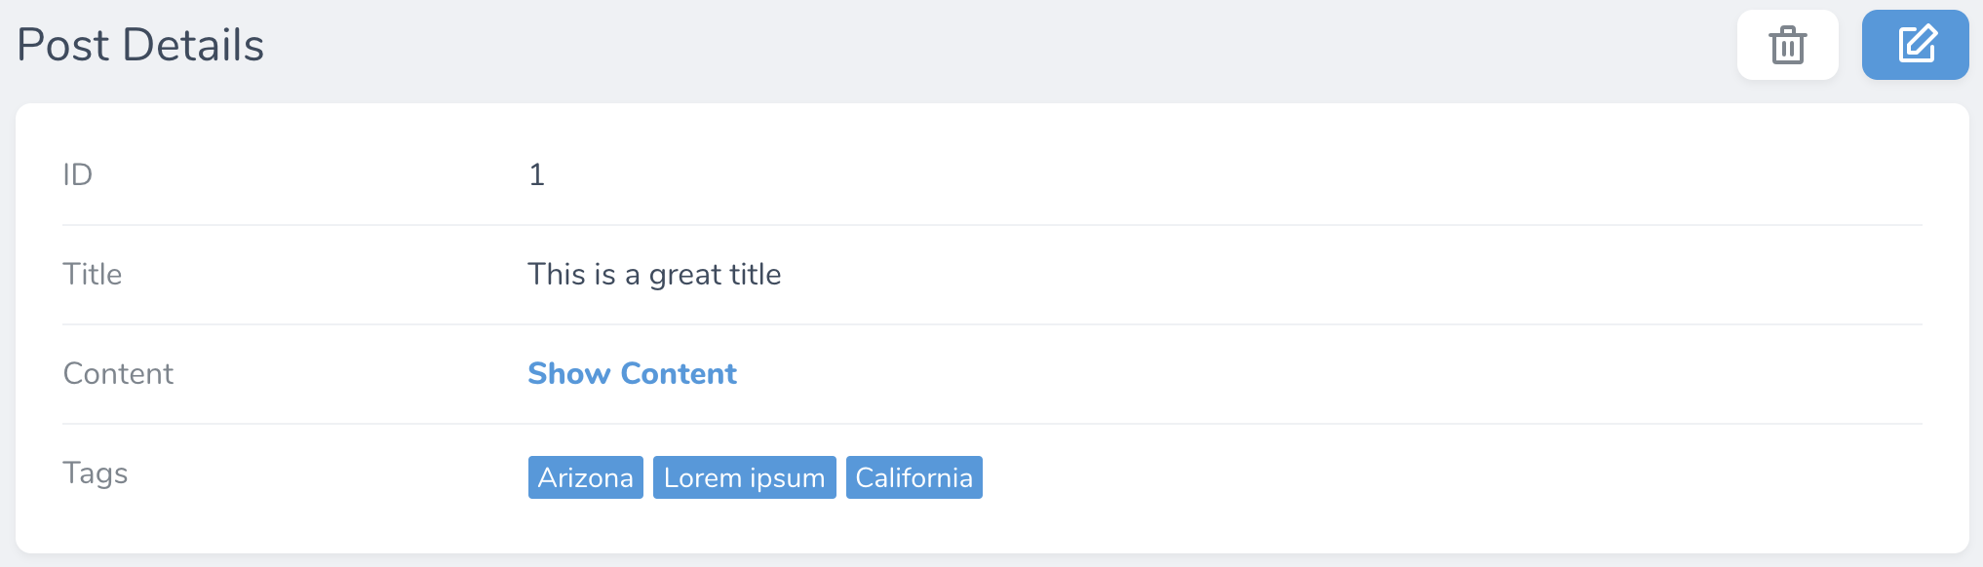
Task: Open the post editor via pencil icon
Action: [1915, 45]
